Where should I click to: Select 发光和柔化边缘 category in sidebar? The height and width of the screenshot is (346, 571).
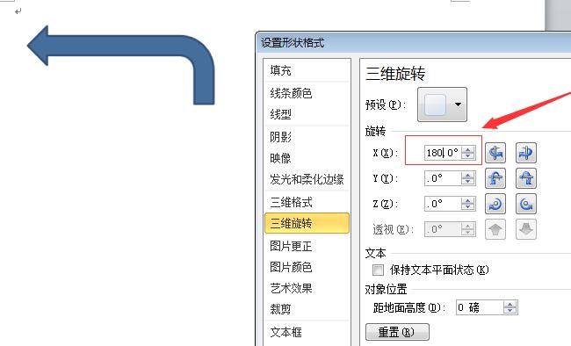click(307, 179)
